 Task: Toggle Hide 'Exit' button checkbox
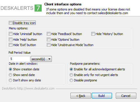10,45
